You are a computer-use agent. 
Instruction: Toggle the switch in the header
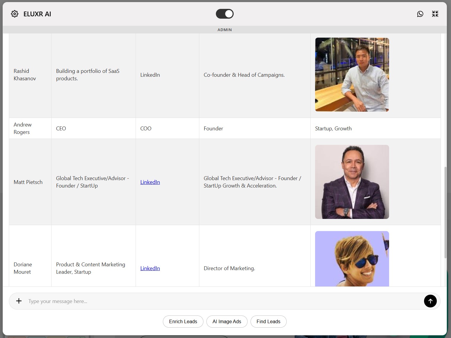pyautogui.click(x=224, y=14)
